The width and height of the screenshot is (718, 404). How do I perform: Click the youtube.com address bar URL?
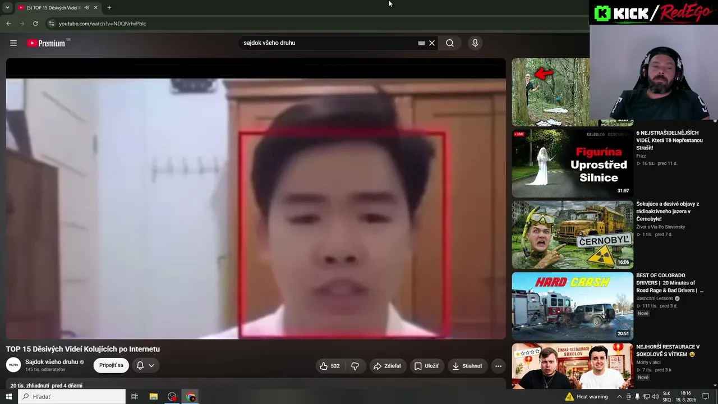pyautogui.click(x=102, y=24)
